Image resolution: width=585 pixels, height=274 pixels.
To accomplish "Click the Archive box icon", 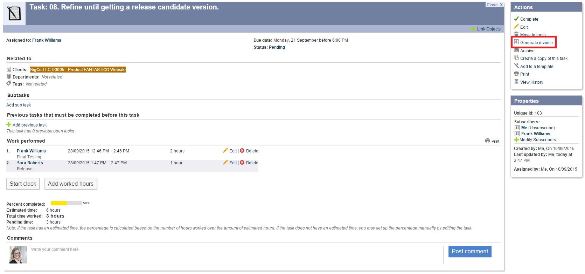I will click(516, 50).
